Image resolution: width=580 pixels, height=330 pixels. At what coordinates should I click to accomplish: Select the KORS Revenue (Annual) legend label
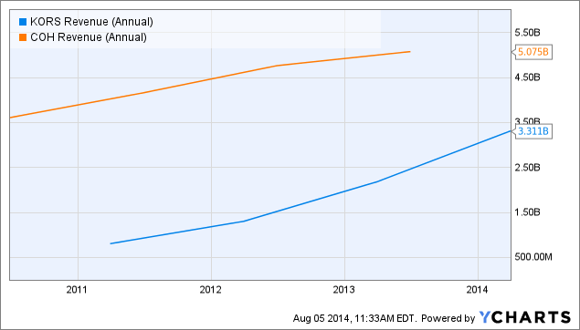coord(91,22)
